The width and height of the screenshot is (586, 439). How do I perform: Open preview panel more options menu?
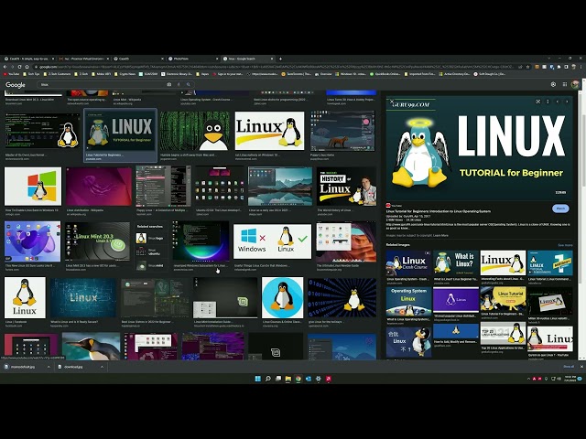pyautogui.click(x=548, y=102)
